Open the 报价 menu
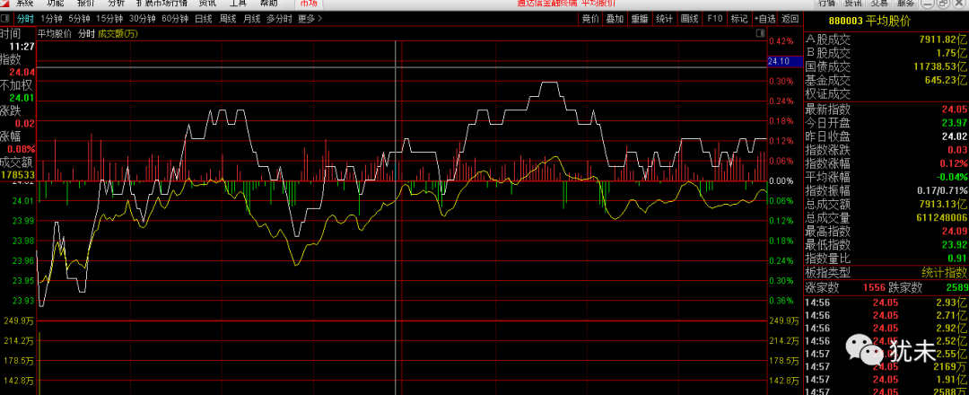969x395 pixels. click(85, 3)
